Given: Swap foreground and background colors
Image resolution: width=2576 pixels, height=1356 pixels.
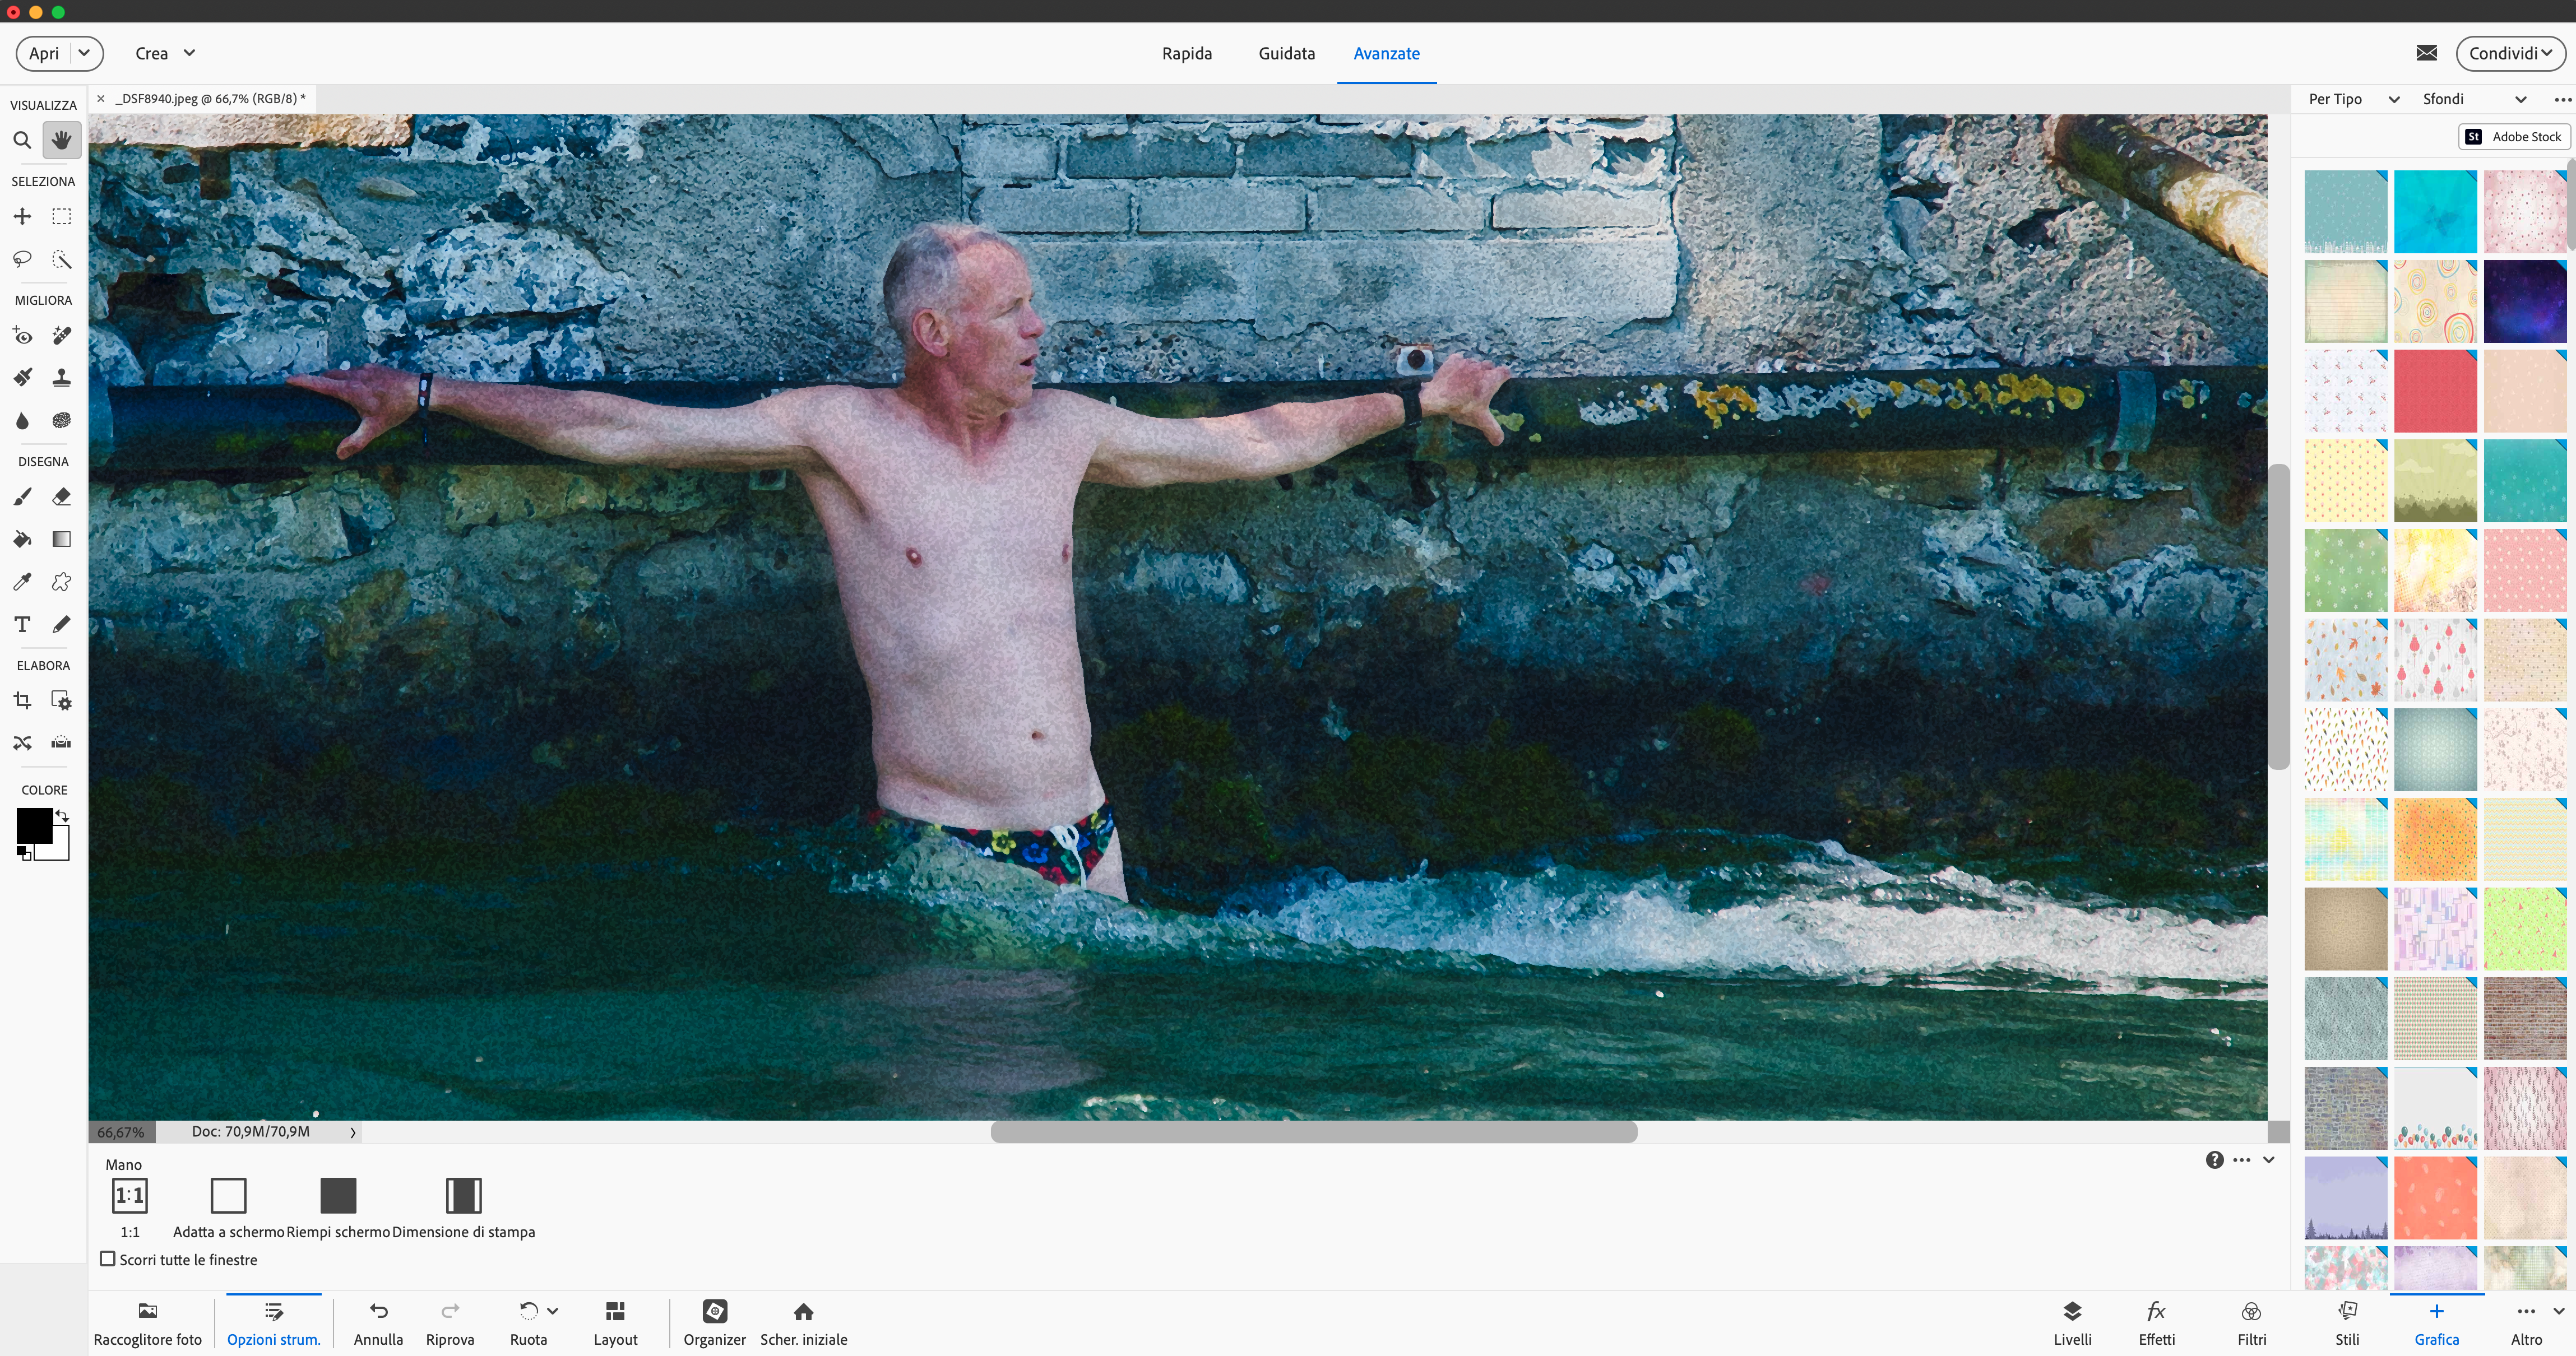Looking at the screenshot, I should coord(62,815).
